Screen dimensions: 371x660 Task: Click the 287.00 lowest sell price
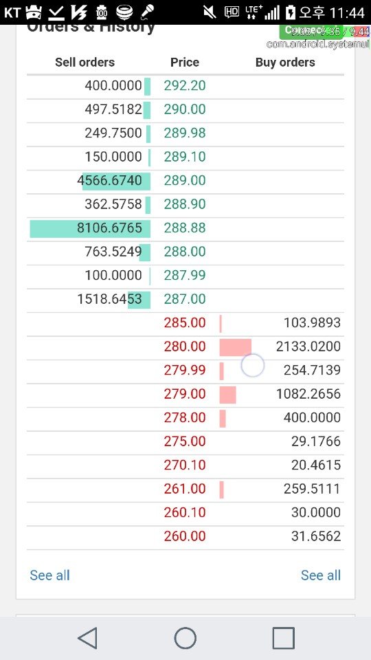tap(185, 299)
